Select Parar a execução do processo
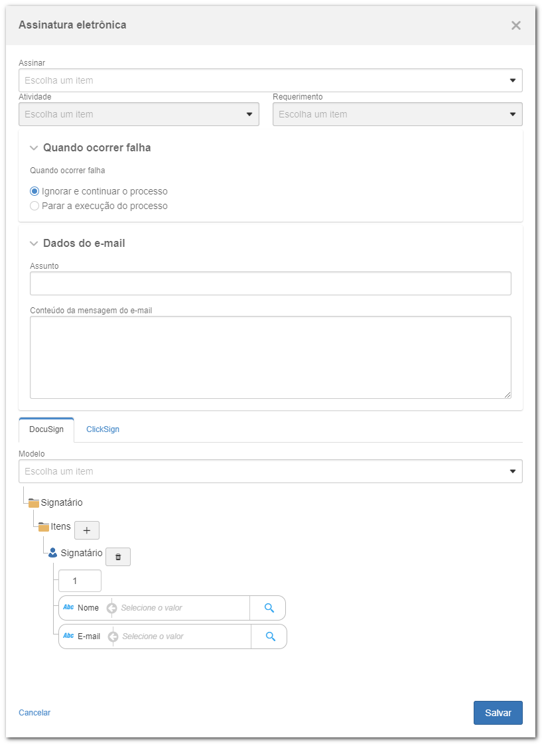The image size is (542, 744). click(34, 206)
